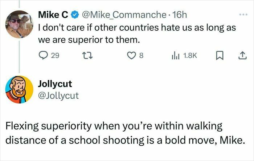Viewport: 254px width, 161px height.
Task: Click the share upload arrow icon
Action: click(x=242, y=55)
